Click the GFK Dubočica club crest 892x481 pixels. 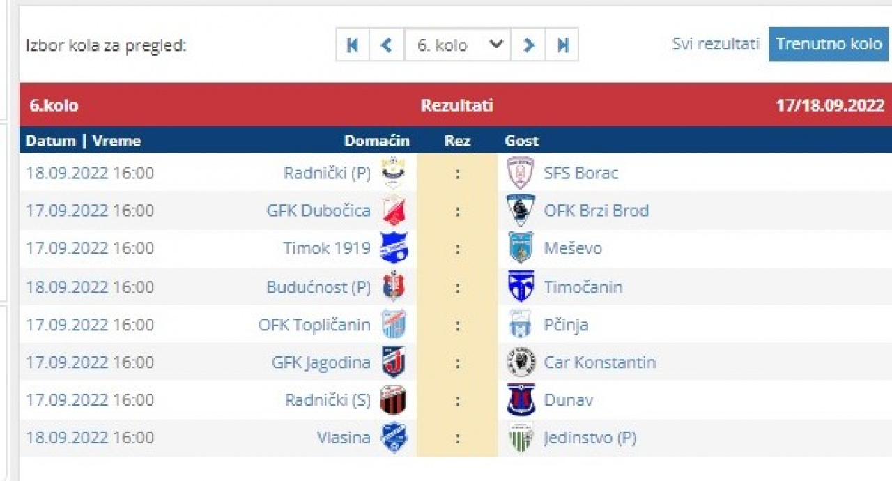[394, 211]
